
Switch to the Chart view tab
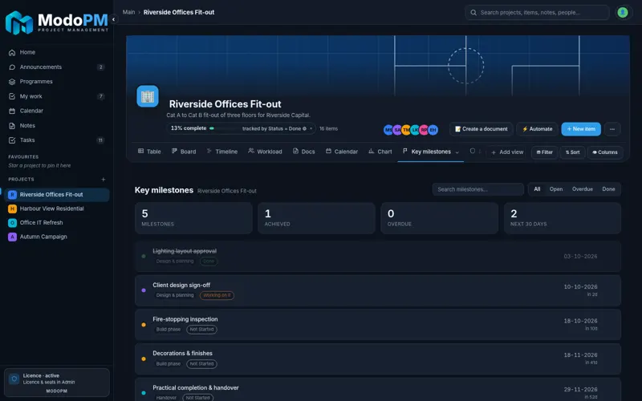(380, 152)
